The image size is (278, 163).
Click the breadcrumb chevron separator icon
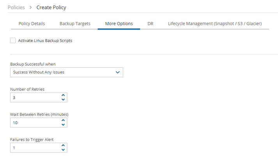pos(31,7)
